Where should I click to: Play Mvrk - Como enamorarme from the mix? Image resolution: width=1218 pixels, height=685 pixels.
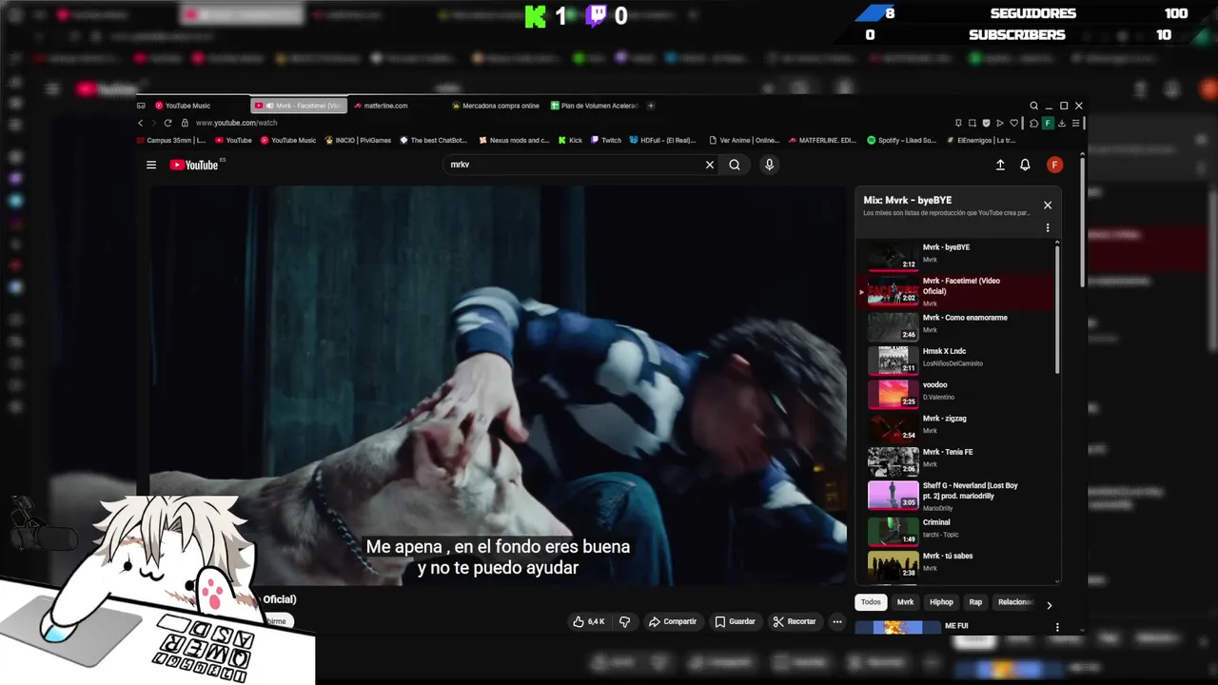(955, 326)
